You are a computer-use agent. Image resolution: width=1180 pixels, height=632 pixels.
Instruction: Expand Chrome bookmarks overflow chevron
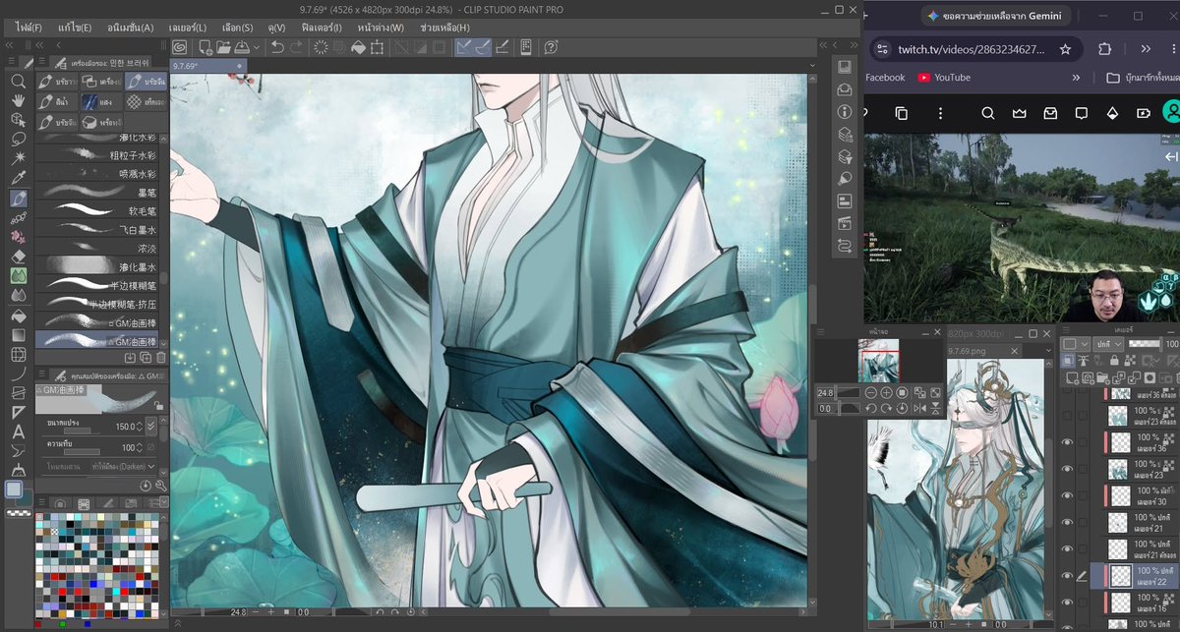1076,78
